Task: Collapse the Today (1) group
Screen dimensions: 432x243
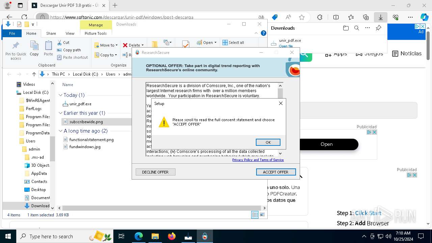Action: pos(61,95)
